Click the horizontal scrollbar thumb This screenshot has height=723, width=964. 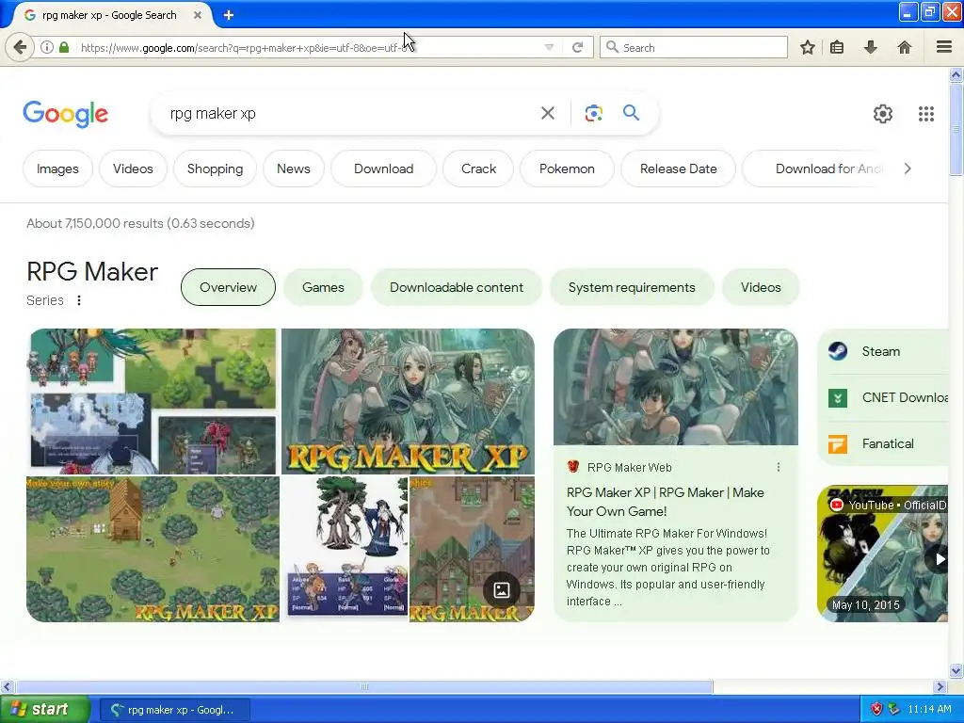coord(364,686)
